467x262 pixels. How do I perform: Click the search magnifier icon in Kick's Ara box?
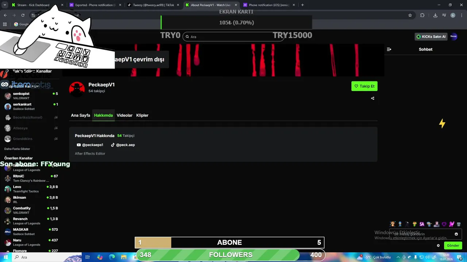click(187, 37)
